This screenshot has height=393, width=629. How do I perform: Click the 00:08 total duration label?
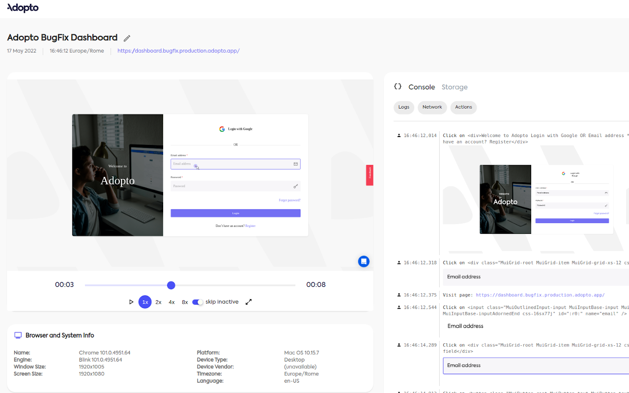[316, 285]
